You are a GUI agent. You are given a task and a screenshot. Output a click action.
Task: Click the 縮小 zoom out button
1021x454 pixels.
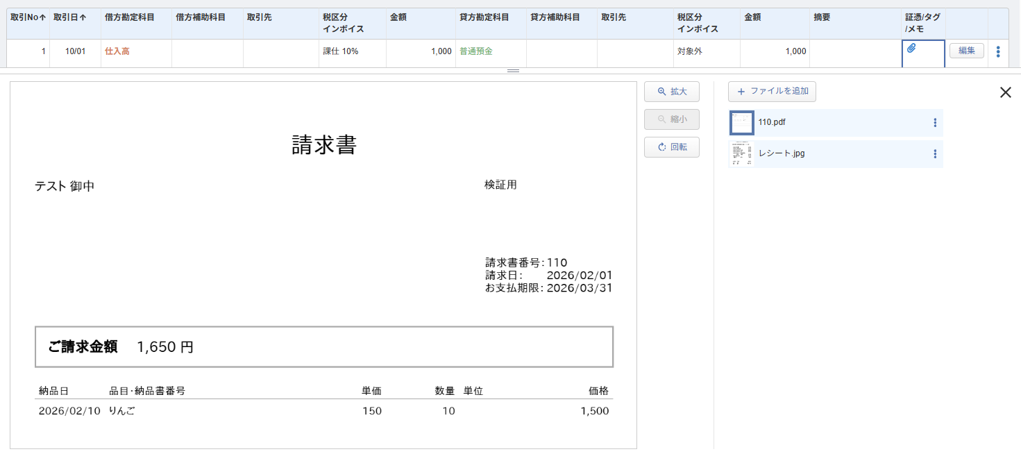(671, 119)
